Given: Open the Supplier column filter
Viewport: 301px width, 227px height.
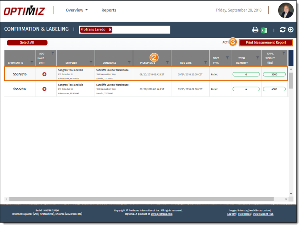Looking at the screenshot, I should [x=91, y=63].
